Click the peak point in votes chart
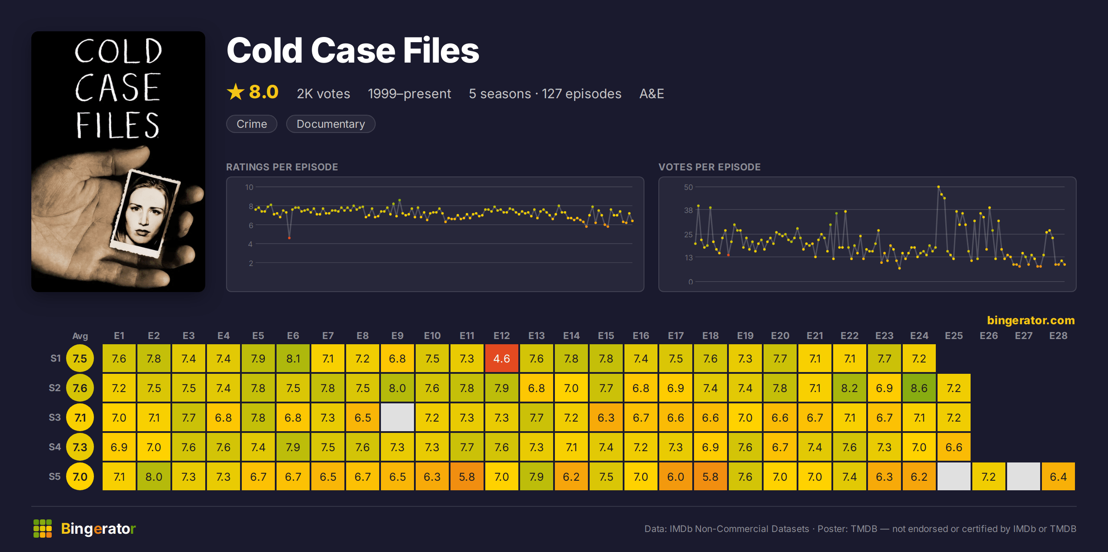The width and height of the screenshot is (1108, 552). pos(938,187)
